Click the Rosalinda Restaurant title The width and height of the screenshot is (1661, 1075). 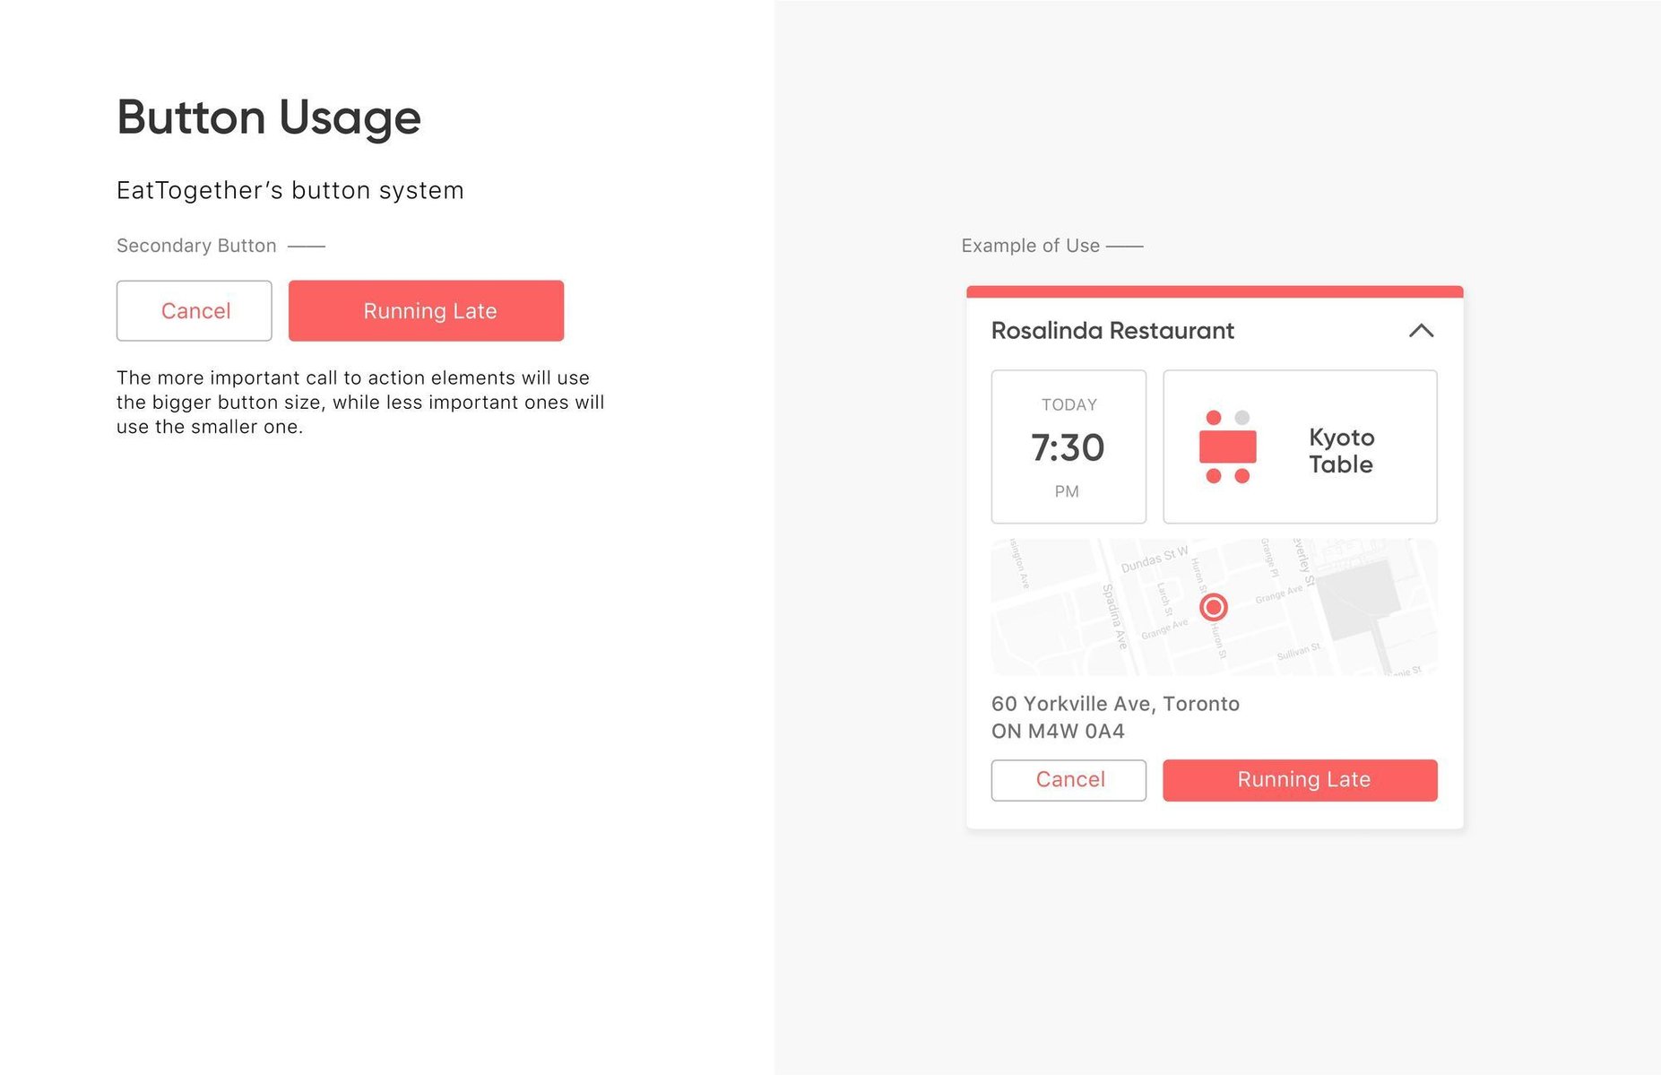pyautogui.click(x=1112, y=331)
